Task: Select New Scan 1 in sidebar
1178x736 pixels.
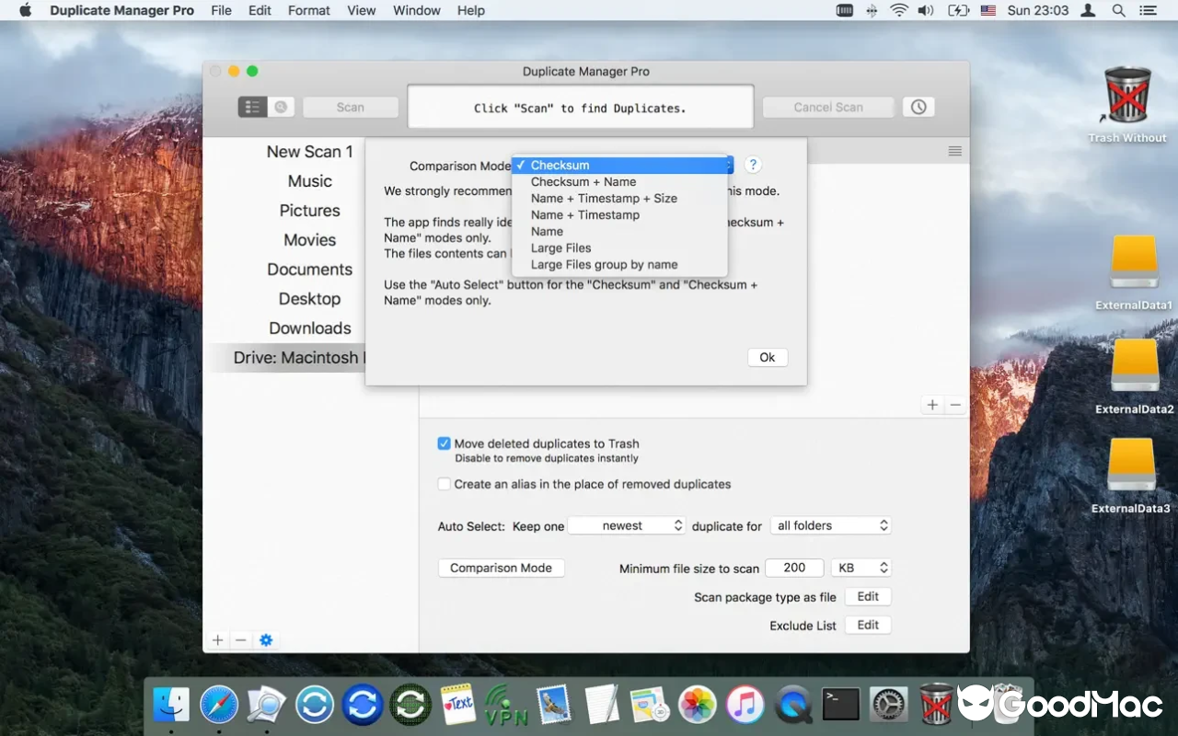Action: pyautogui.click(x=310, y=152)
